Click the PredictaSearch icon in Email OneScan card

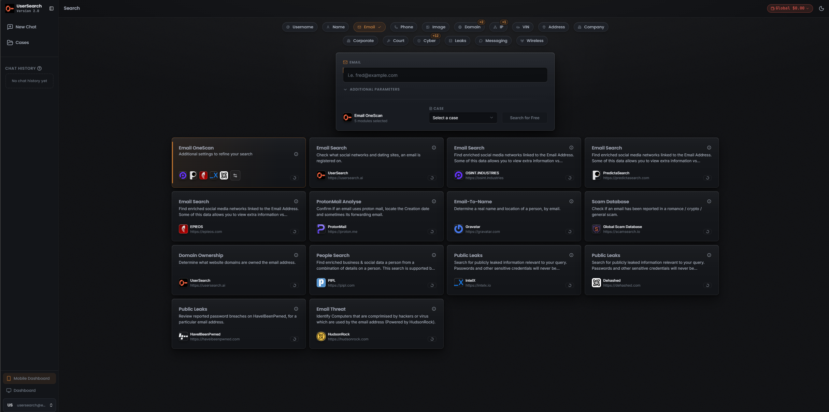(193, 176)
